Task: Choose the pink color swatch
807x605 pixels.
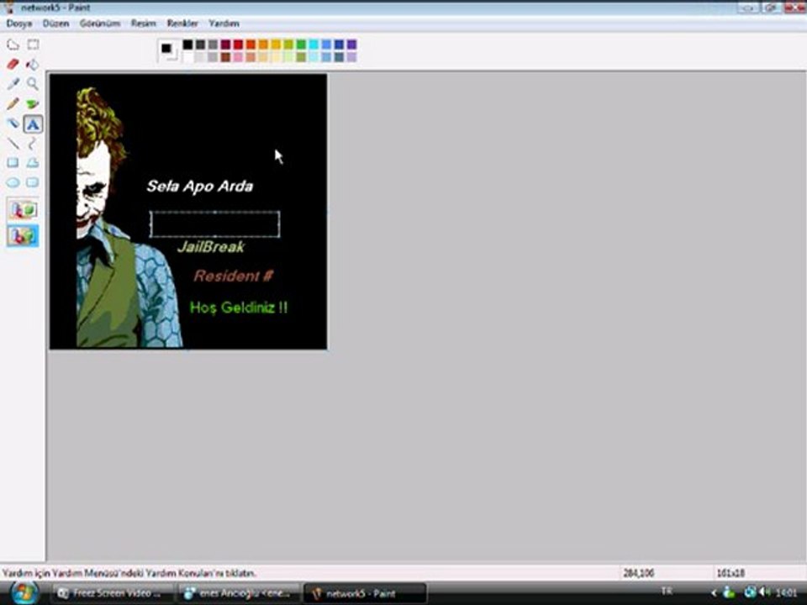Action: point(238,57)
